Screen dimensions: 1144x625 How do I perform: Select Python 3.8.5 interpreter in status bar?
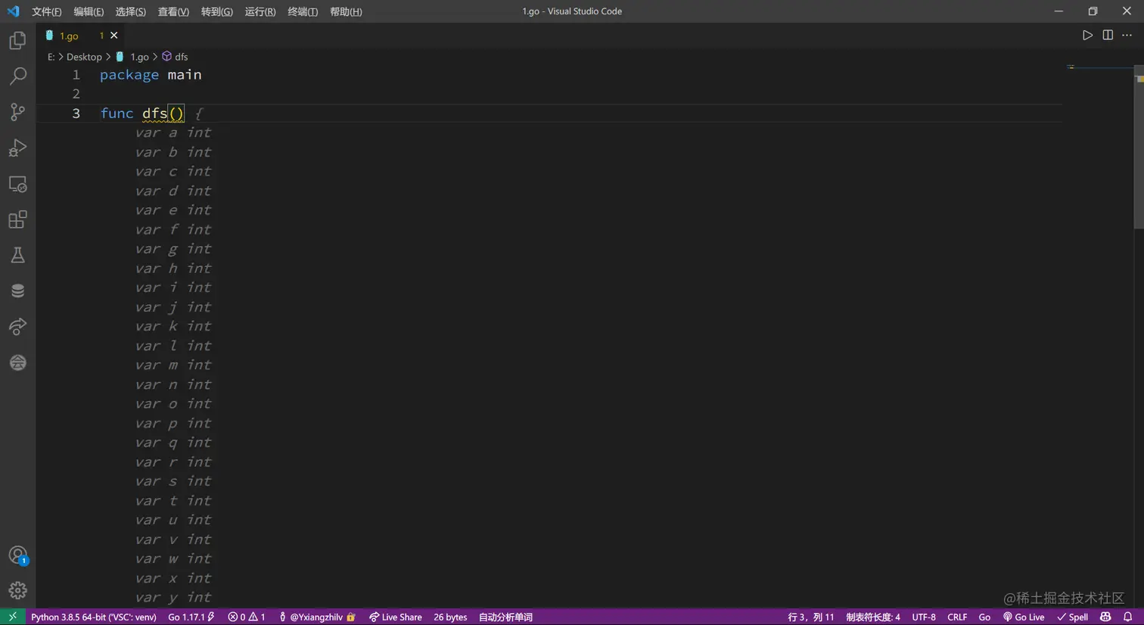pyautogui.click(x=94, y=617)
